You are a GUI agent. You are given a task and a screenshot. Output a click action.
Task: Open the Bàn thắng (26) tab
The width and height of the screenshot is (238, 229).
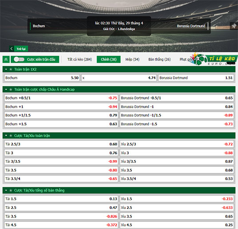point(159,60)
